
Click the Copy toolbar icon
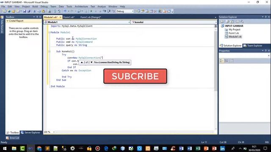click(x=39, y=11)
